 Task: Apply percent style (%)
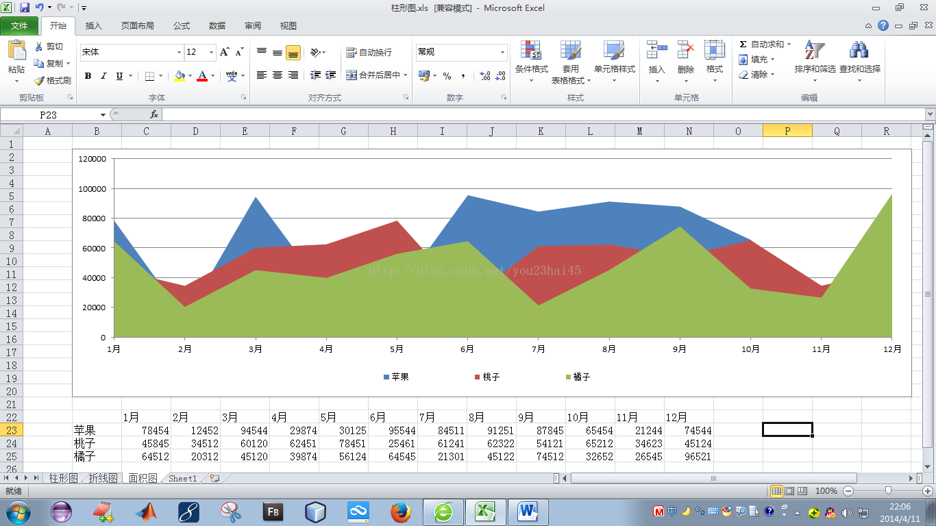[447, 76]
